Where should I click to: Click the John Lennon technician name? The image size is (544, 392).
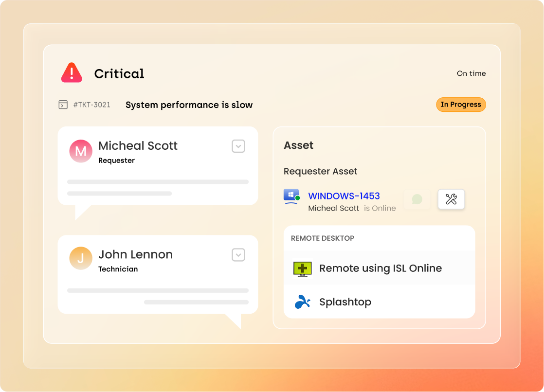pyautogui.click(x=135, y=254)
